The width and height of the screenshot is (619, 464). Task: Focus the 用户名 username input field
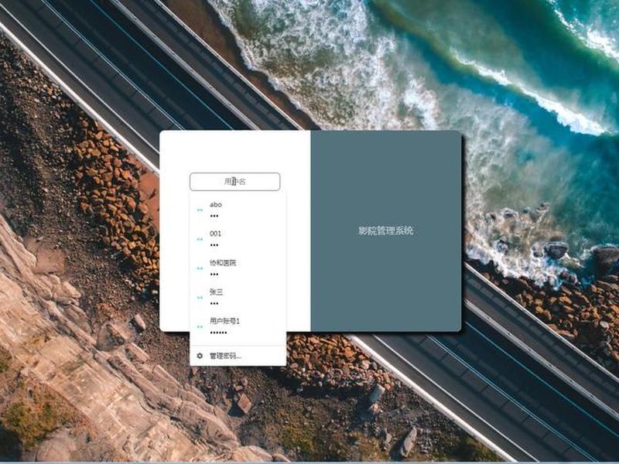pyautogui.click(x=235, y=182)
